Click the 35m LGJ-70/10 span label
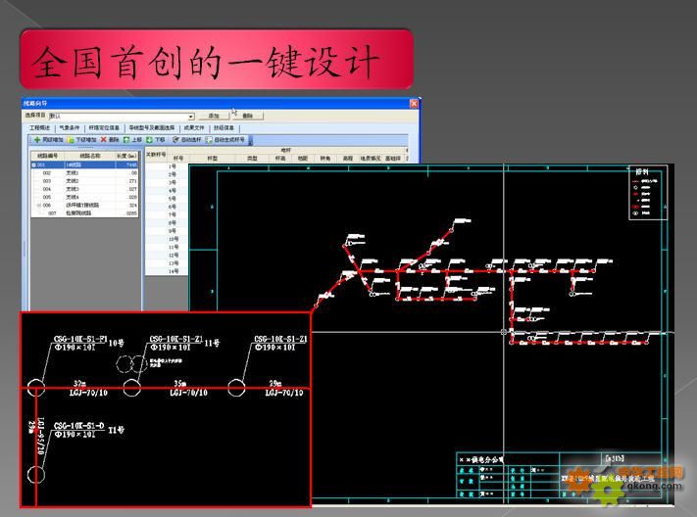697x517 pixels. pos(188,388)
